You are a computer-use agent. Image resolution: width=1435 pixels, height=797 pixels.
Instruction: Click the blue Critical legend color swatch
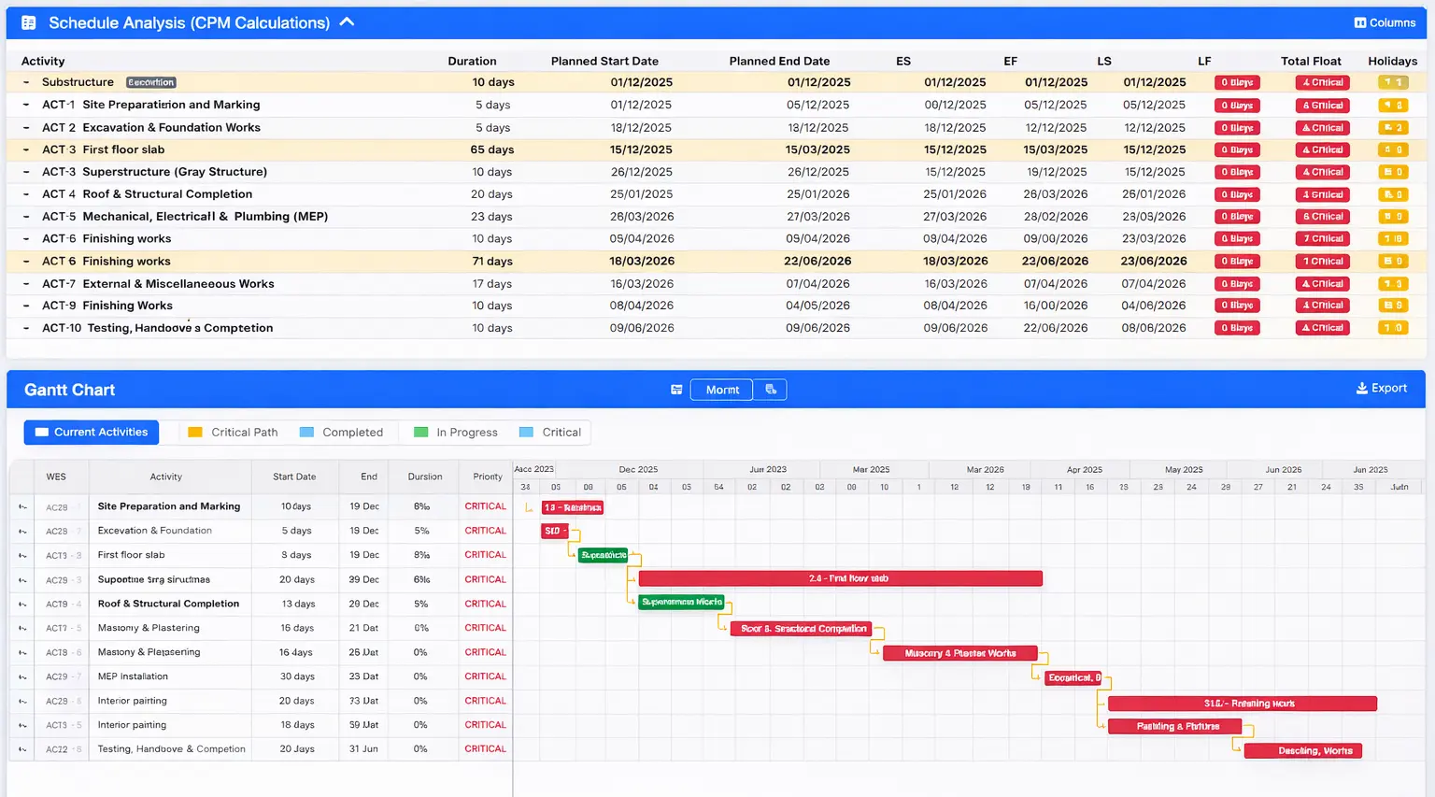(526, 432)
